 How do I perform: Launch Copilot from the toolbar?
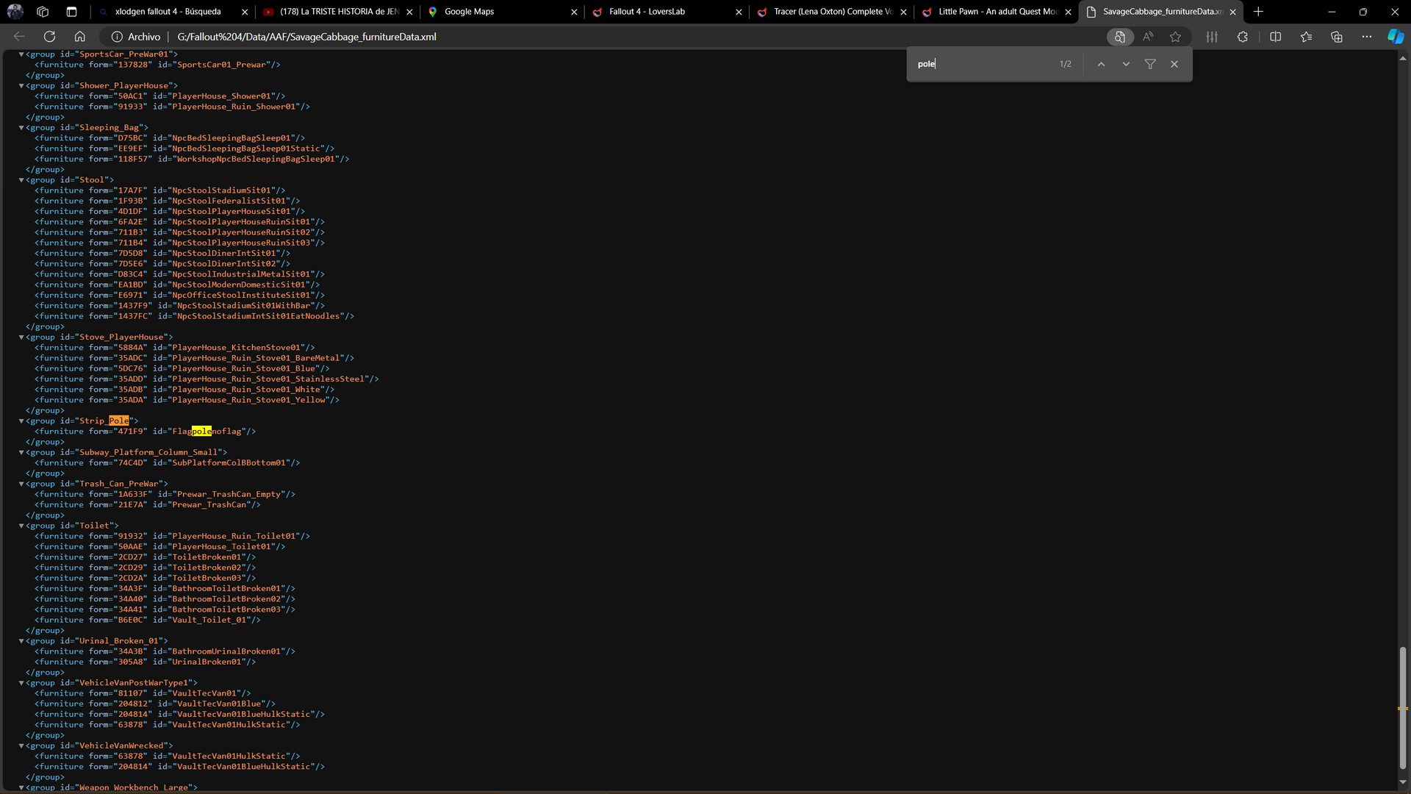click(x=1396, y=37)
